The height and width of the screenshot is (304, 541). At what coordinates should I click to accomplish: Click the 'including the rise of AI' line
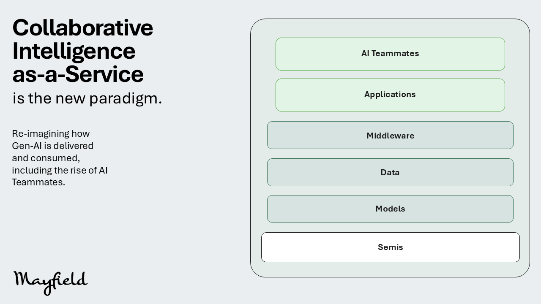(x=60, y=170)
